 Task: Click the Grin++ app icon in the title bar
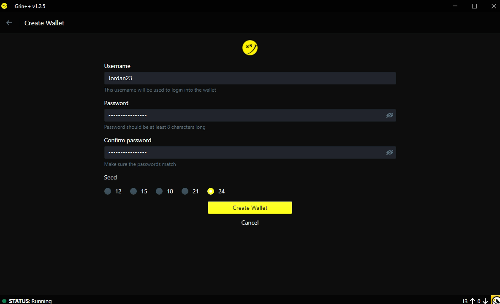pyautogui.click(x=5, y=6)
